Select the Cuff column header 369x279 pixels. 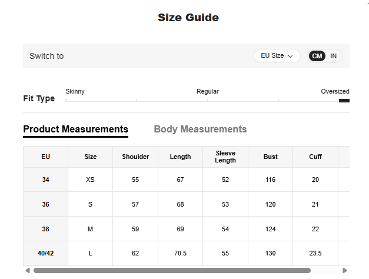[x=315, y=157]
